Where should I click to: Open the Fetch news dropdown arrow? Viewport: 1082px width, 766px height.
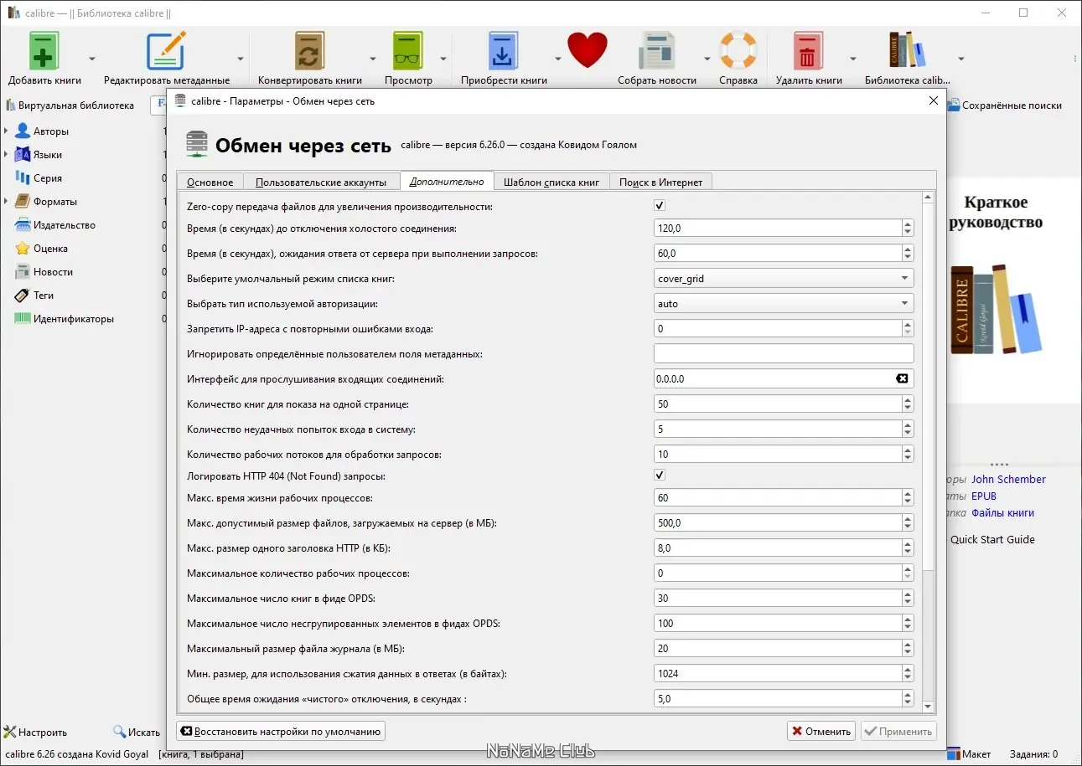(707, 59)
